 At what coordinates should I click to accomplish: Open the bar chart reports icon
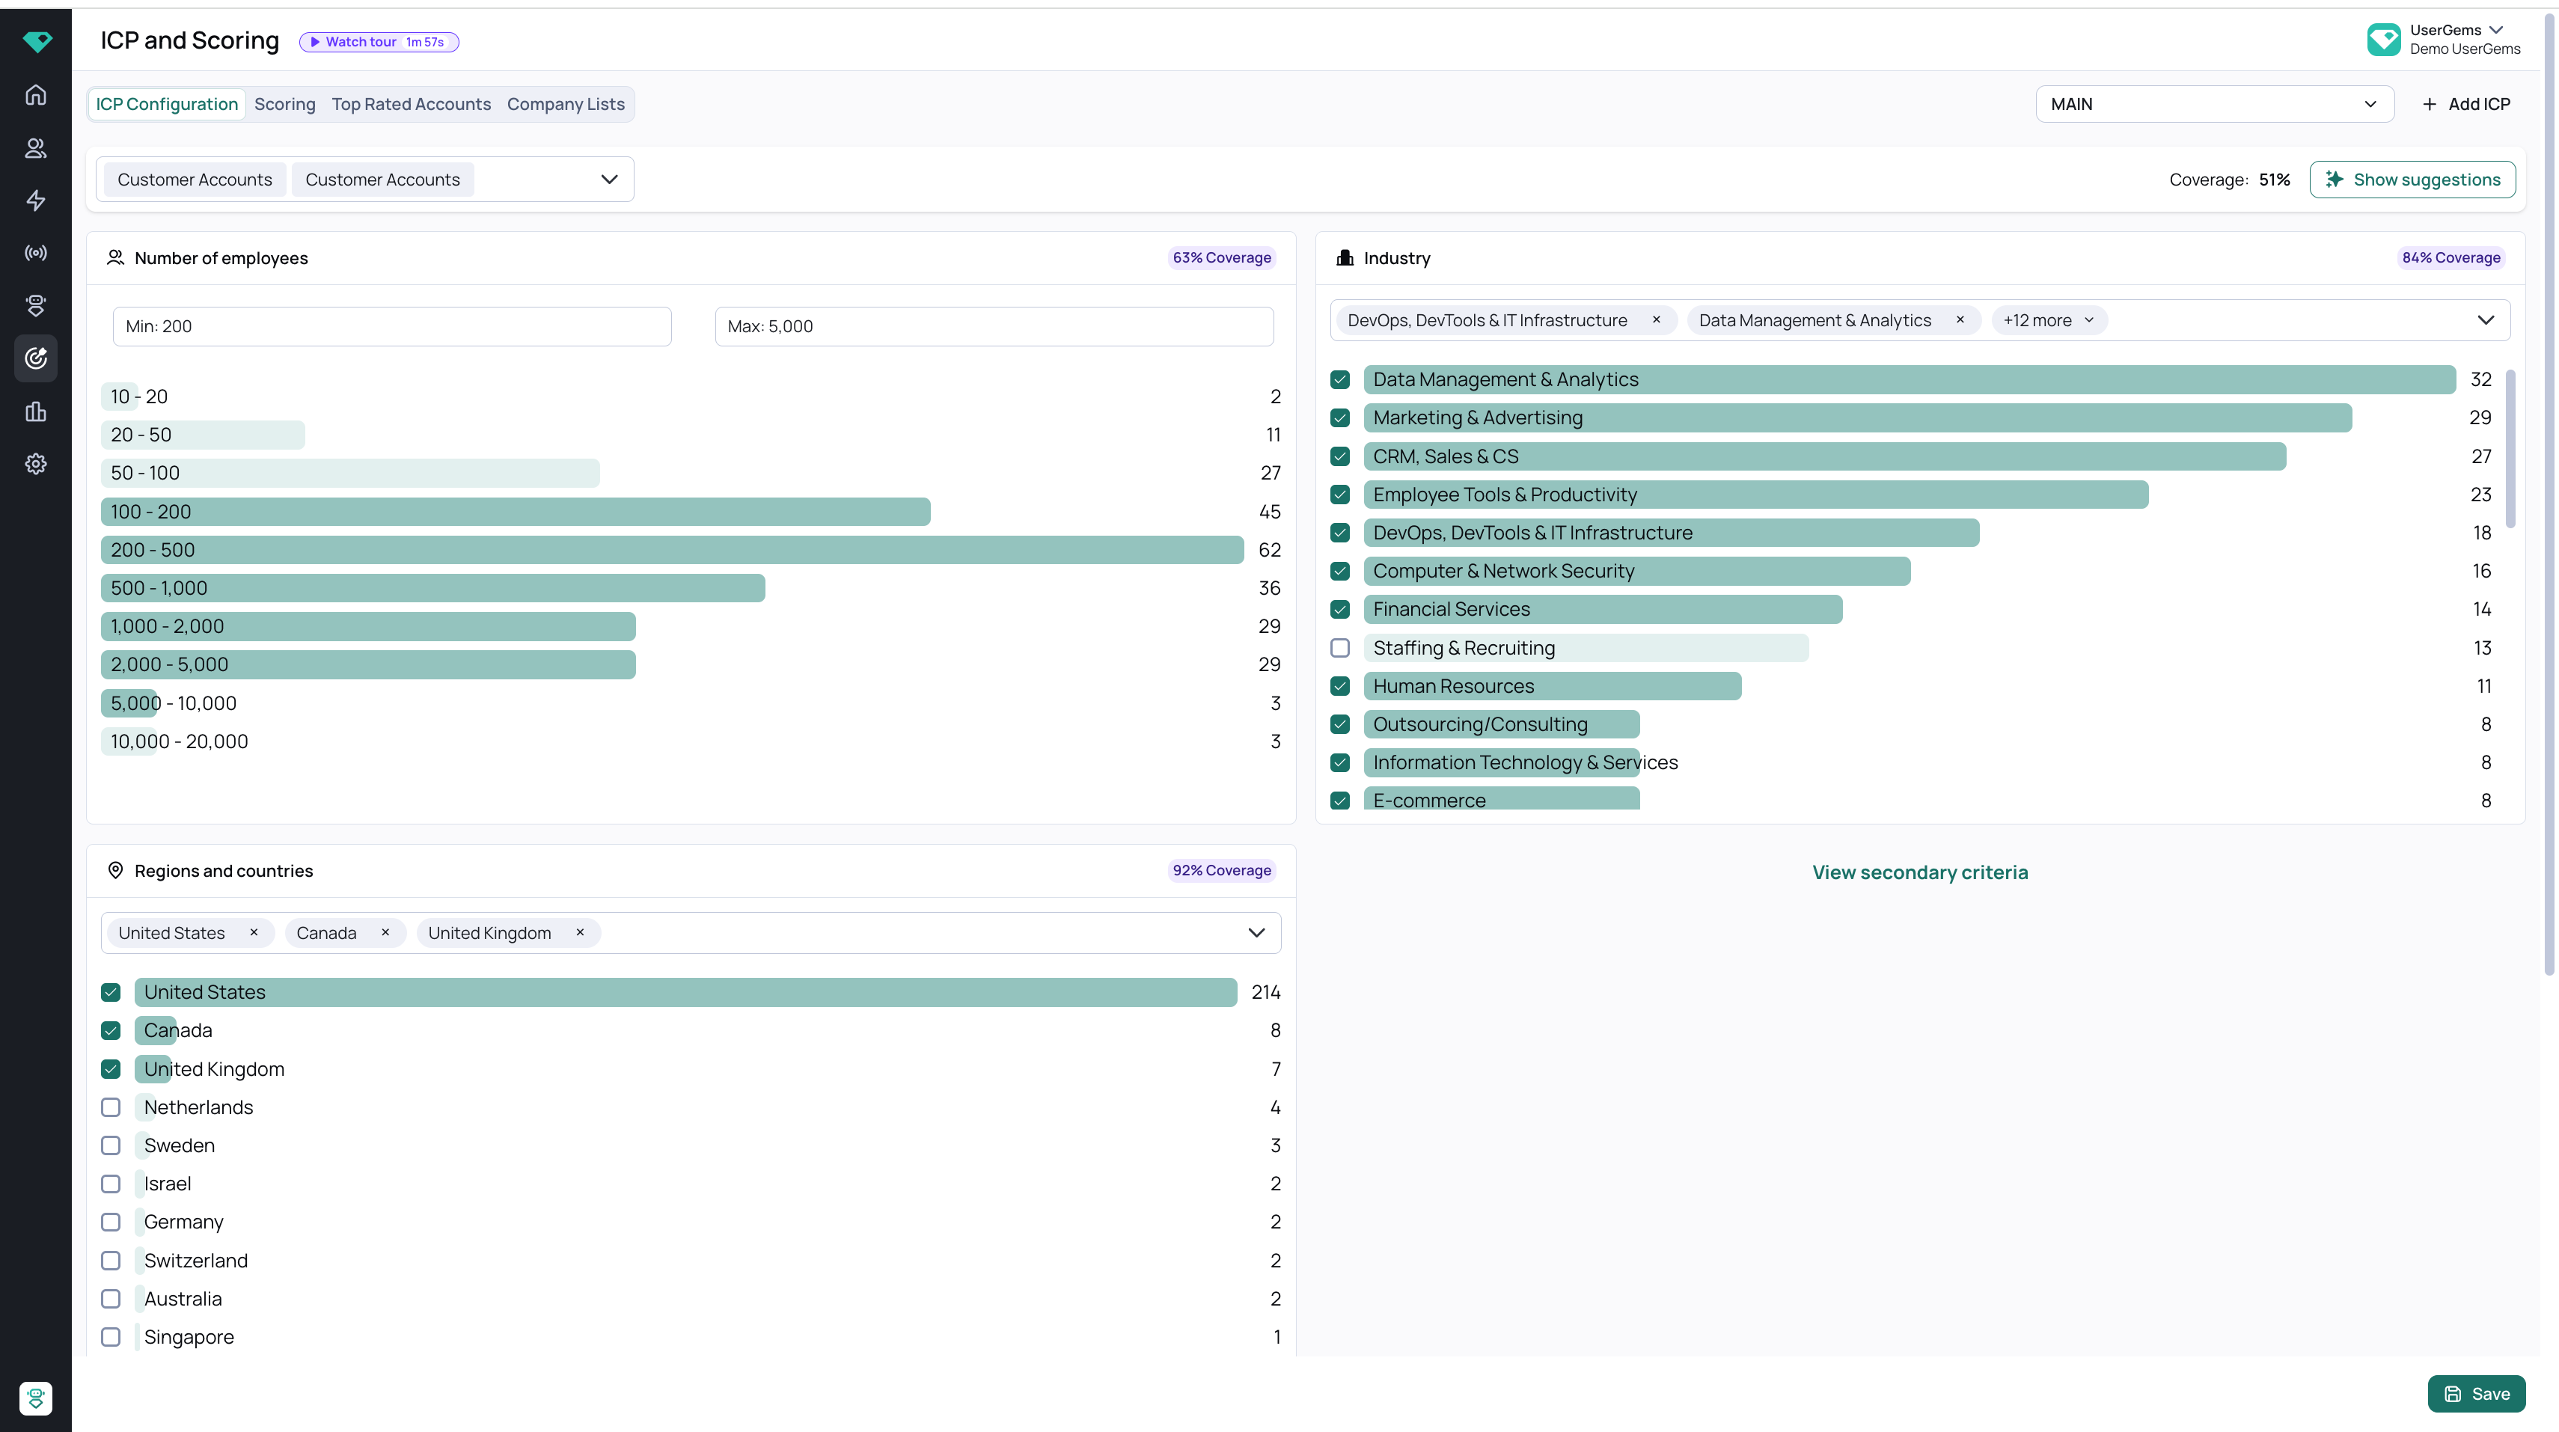click(x=36, y=411)
